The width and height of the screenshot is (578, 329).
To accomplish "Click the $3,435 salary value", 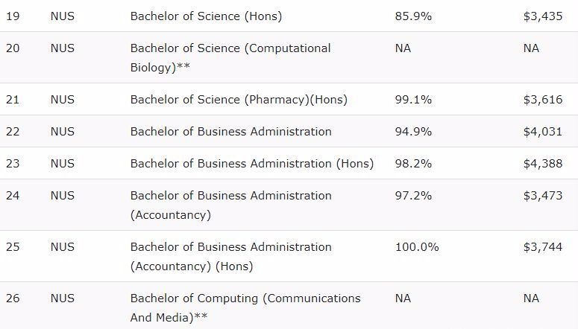I will 543,16.
